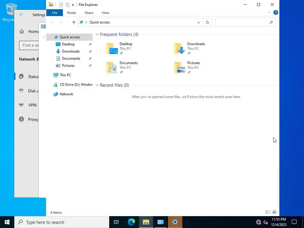
Task: Open Task View from the taskbar
Action: [116, 222]
